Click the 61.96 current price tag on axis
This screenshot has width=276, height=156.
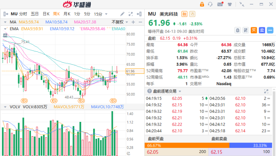[135, 71]
